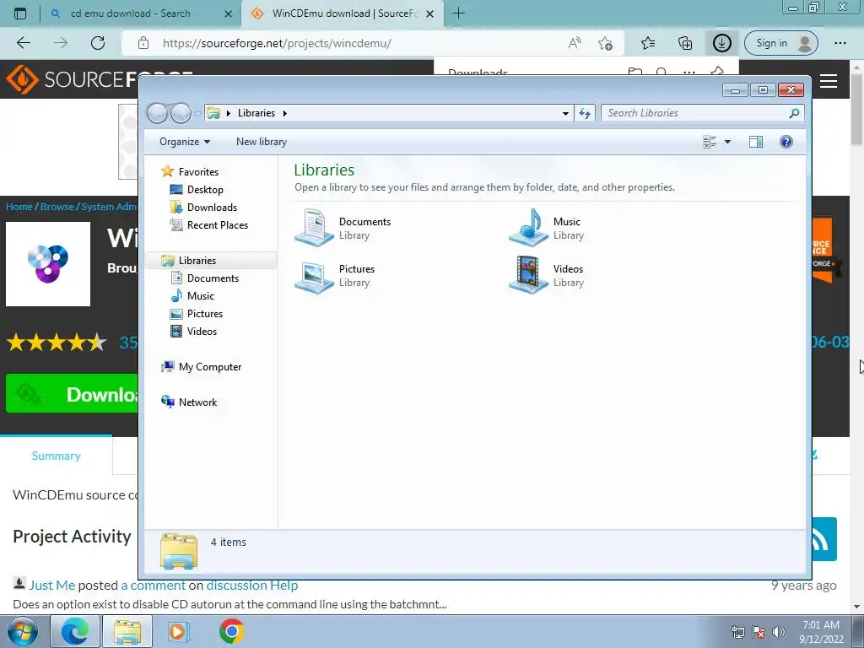Select Desktop under Favorites

205,190
